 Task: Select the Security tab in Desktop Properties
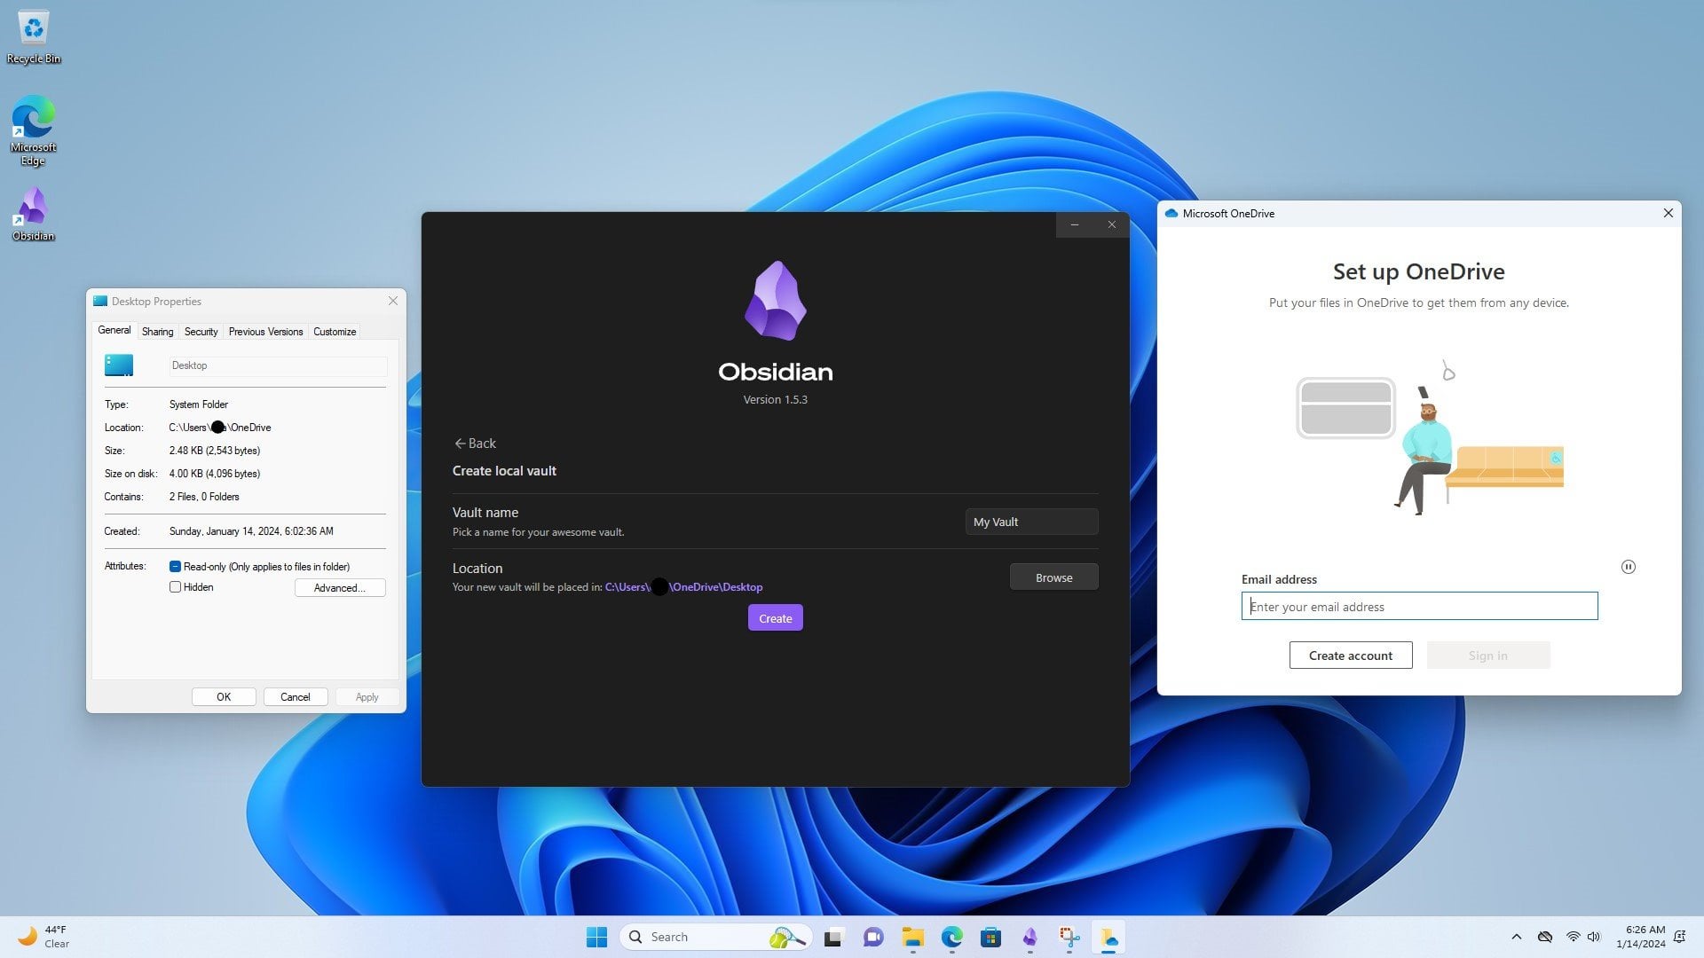tap(200, 331)
